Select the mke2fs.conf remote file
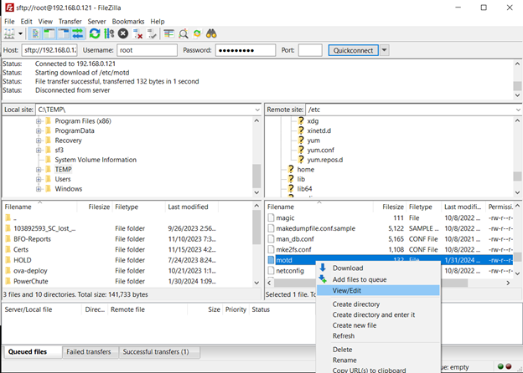Viewport: 523px width, 373px height. (294, 249)
